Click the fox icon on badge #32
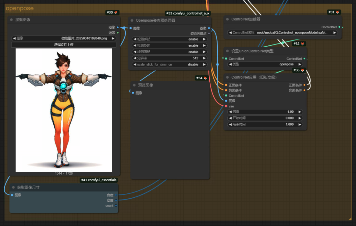356x226 pixels. (302, 44)
